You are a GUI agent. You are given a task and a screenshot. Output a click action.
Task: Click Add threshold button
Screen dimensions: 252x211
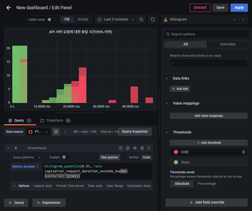[x=209, y=143]
